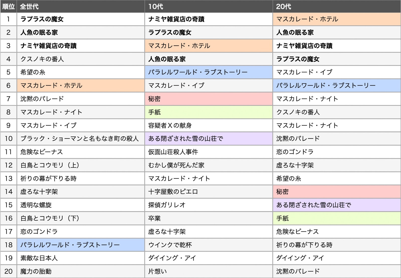Select the 20代 column header
Screen dimensions: 401x278
coord(283,7)
